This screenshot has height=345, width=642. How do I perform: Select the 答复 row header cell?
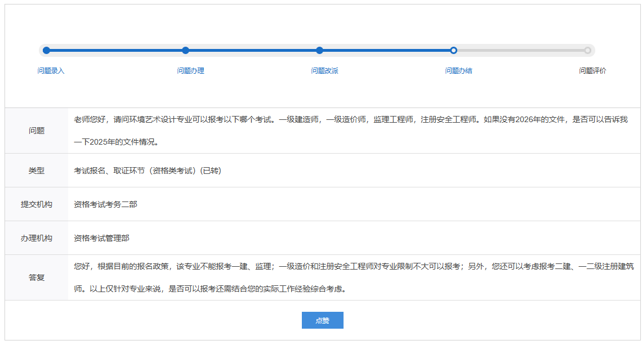(37, 277)
